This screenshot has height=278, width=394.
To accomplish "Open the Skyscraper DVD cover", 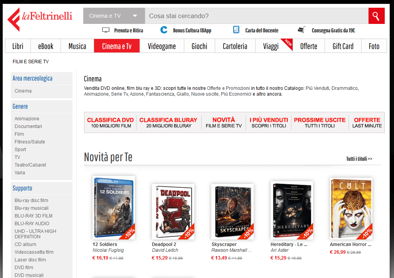I will click(x=232, y=212).
